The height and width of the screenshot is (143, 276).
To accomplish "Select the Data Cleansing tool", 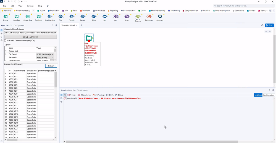I will point(50,17).
